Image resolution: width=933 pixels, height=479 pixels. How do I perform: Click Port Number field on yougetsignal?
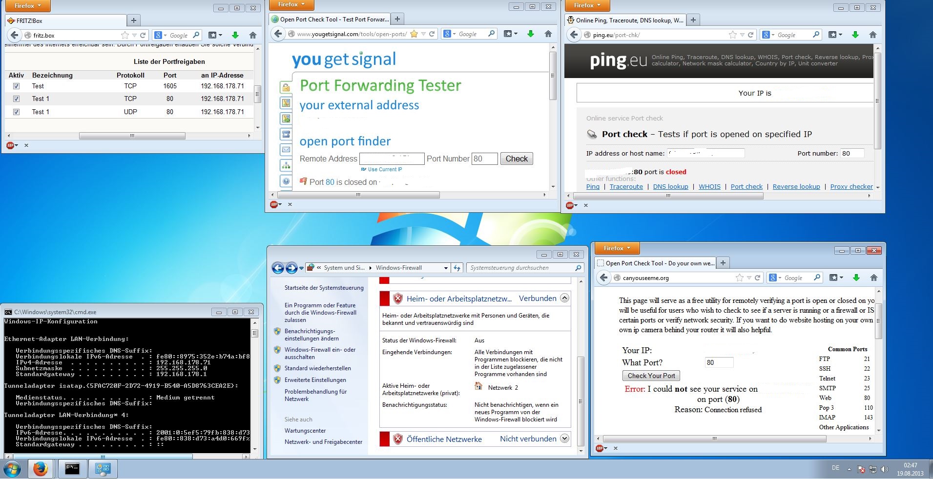pyautogui.click(x=484, y=159)
